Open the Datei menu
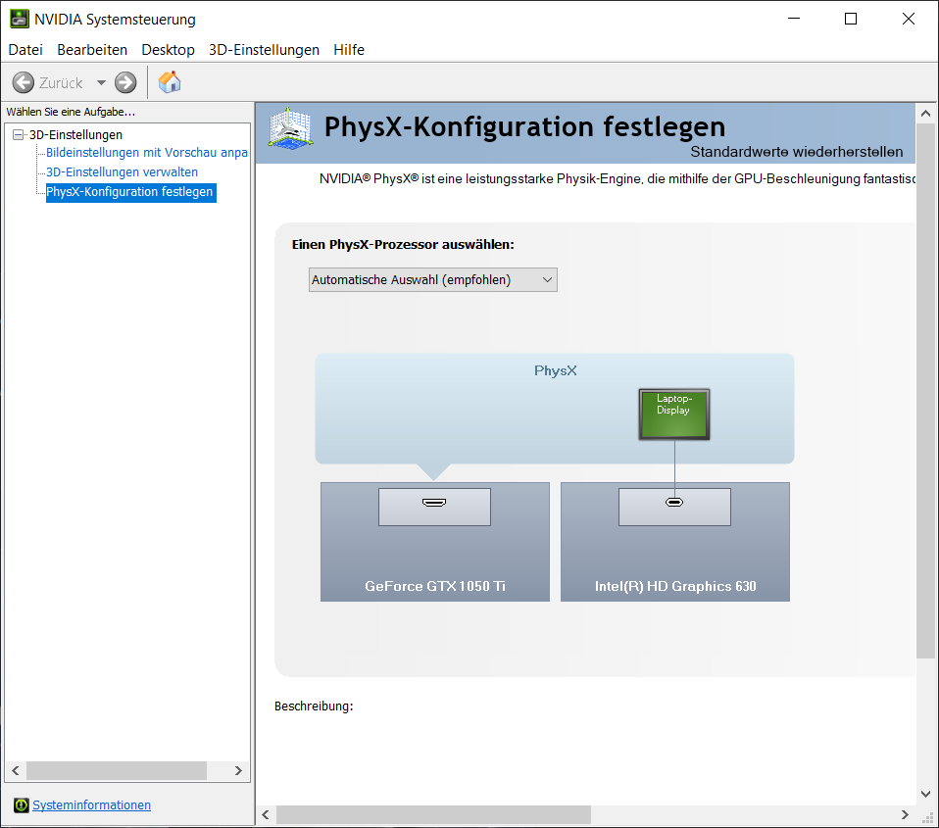The height and width of the screenshot is (828, 939). click(x=25, y=50)
